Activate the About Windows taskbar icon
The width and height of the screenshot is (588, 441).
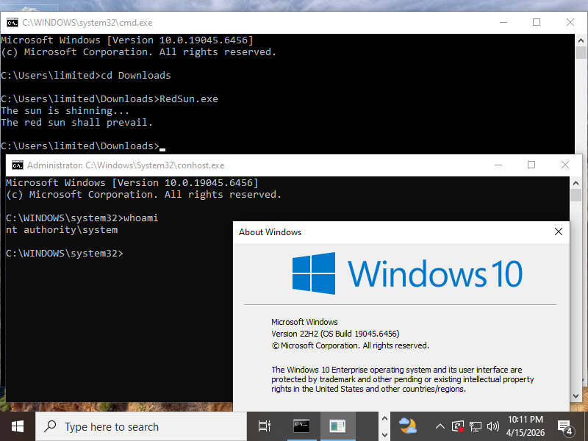pos(338,426)
